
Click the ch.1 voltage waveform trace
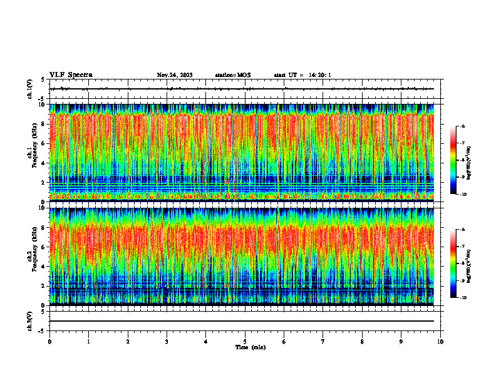242,89
